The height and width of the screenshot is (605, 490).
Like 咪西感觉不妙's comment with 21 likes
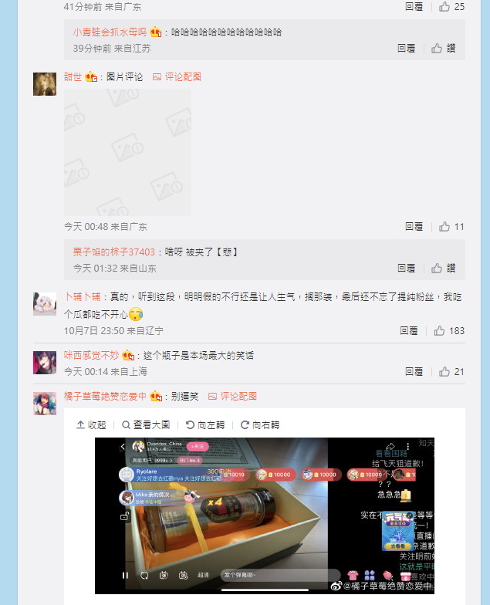451,372
